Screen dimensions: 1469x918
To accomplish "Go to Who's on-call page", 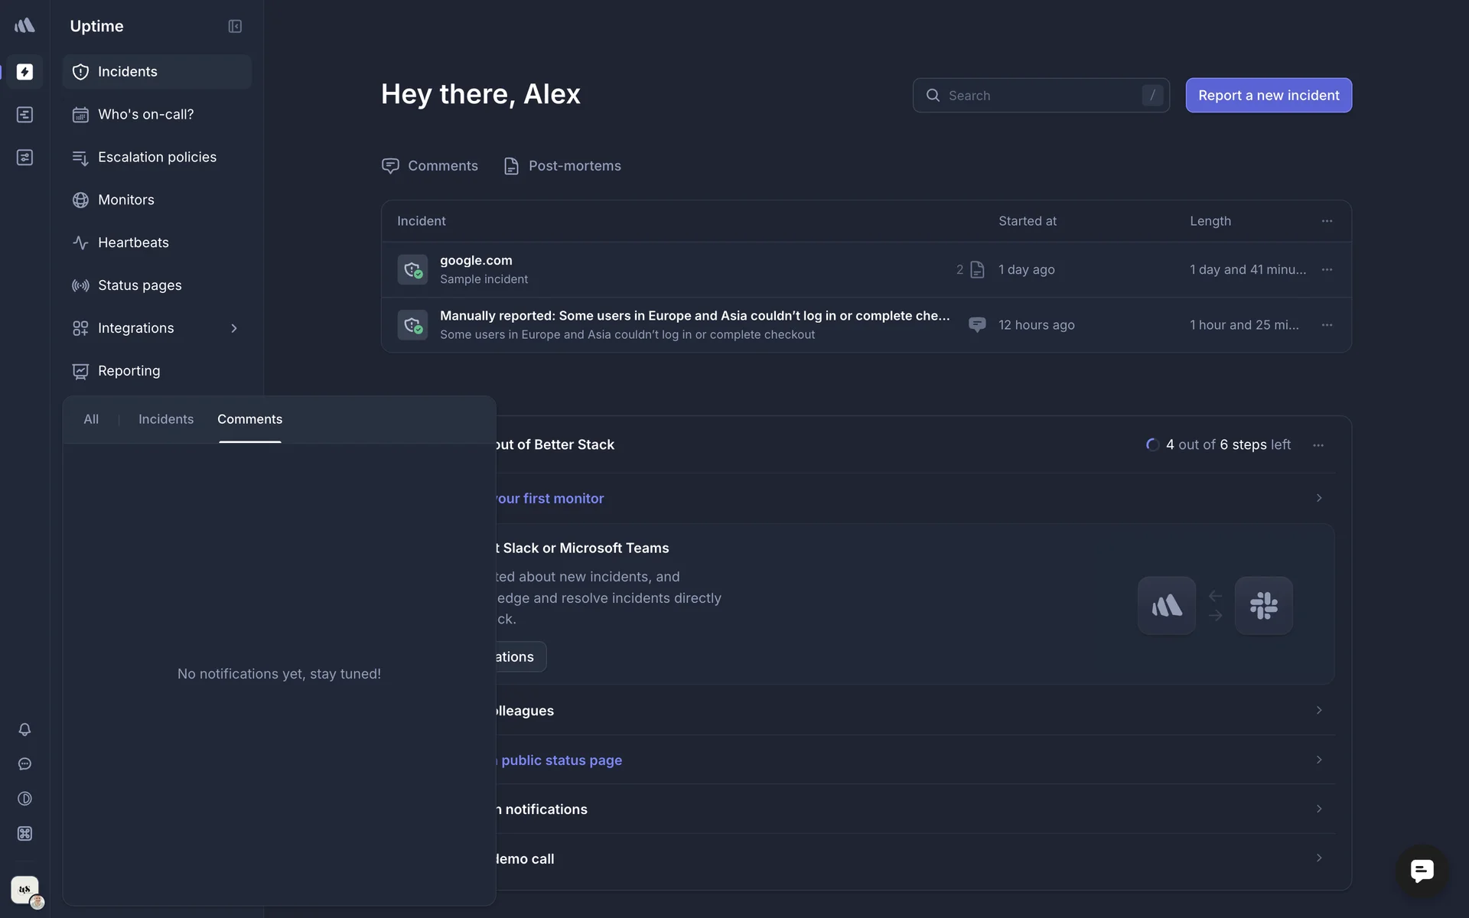I will click(145, 115).
